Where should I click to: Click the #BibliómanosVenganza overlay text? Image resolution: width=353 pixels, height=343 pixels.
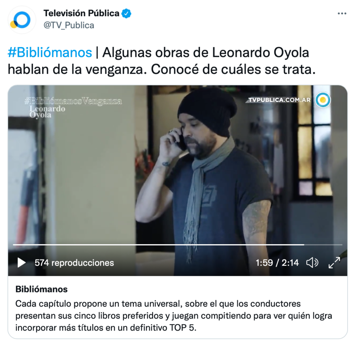point(73,101)
